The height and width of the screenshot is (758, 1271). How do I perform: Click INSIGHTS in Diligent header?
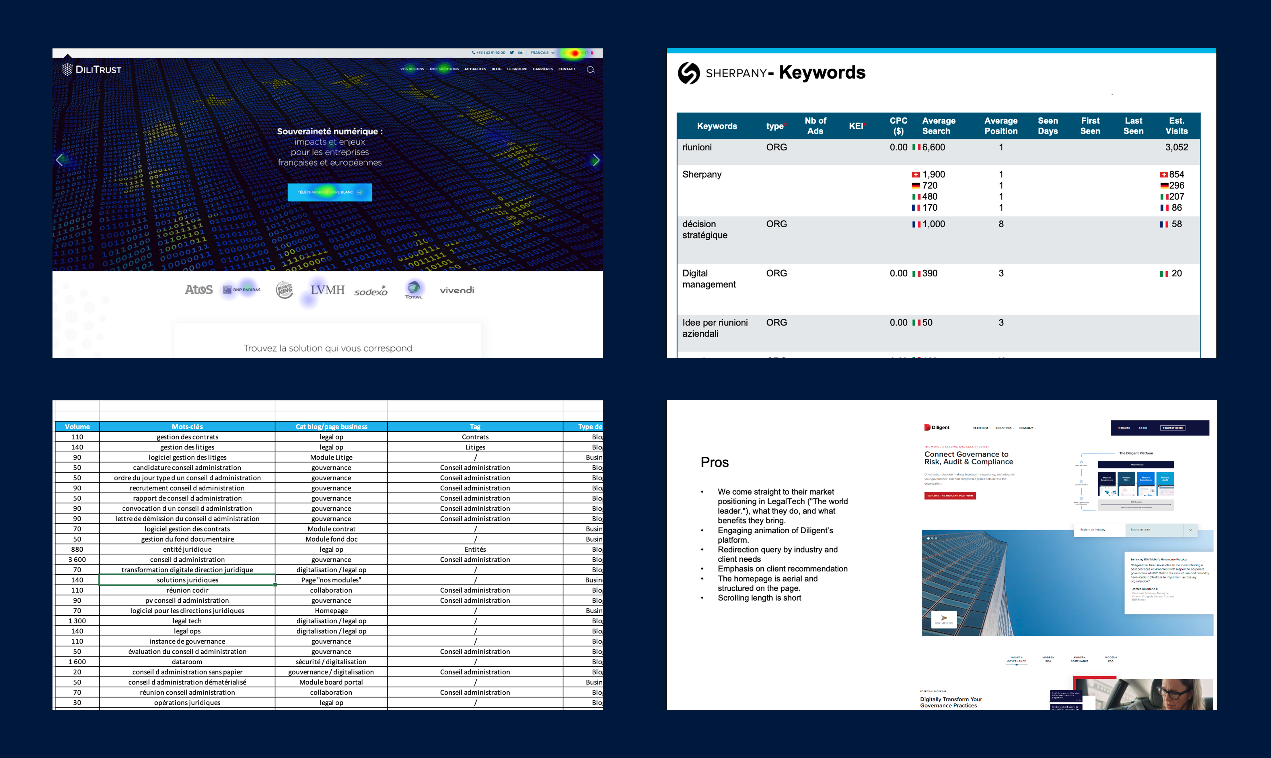tap(1124, 428)
